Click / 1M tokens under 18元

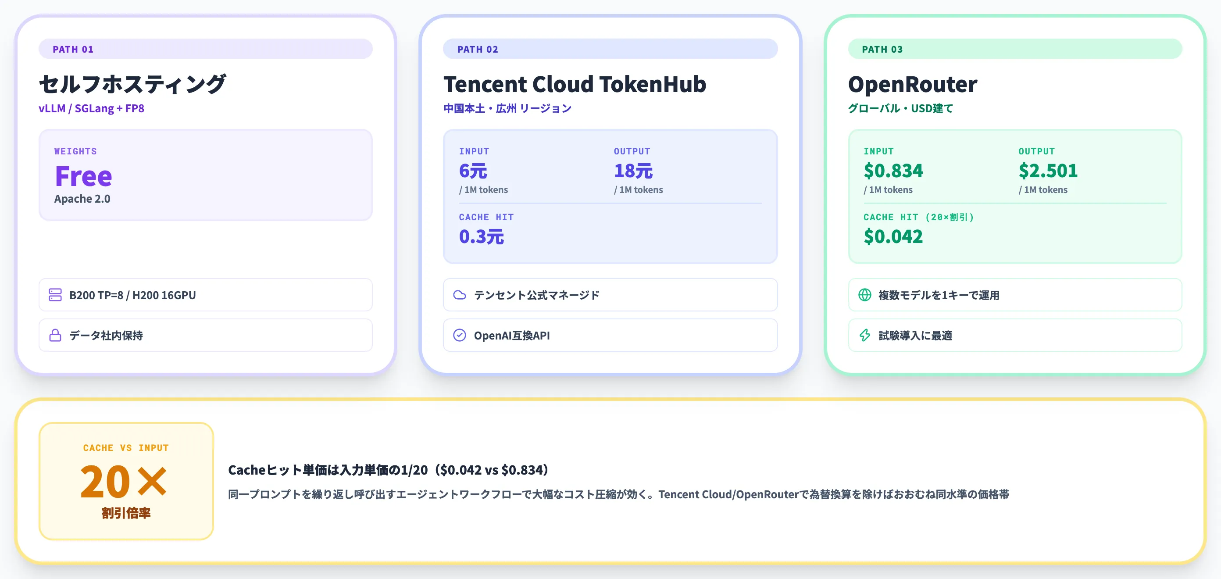[639, 189]
